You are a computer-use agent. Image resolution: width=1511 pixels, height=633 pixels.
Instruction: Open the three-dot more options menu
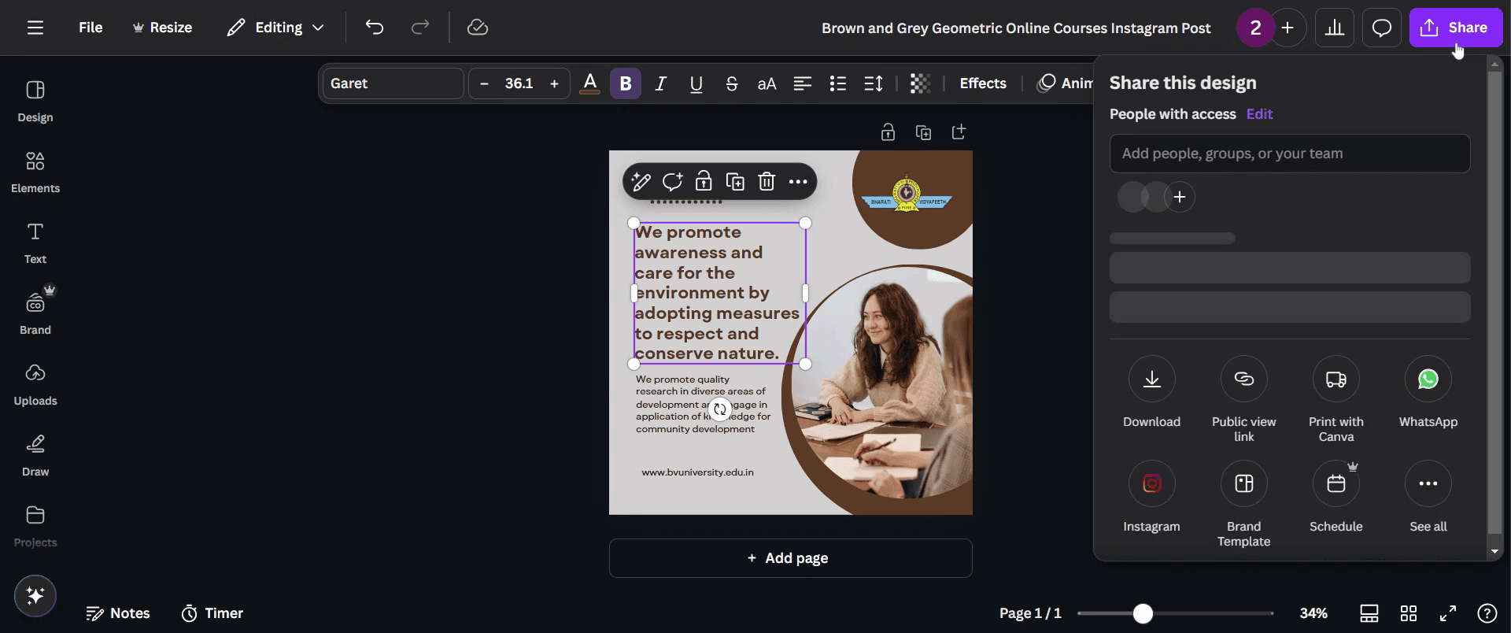(x=798, y=182)
